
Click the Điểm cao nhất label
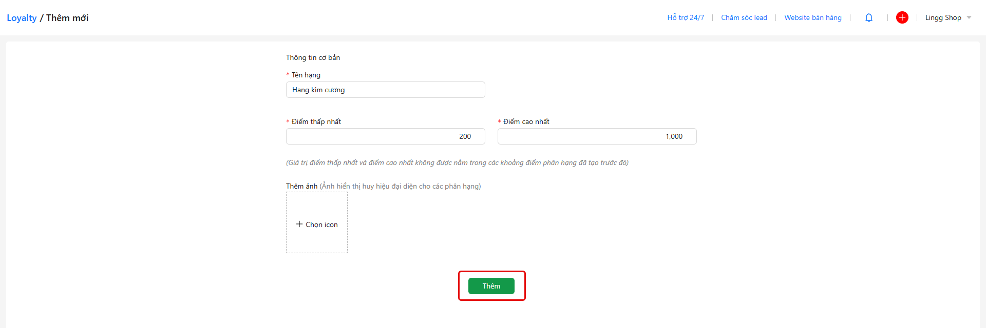click(x=526, y=121)
